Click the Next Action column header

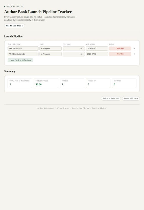coord(90,44)
